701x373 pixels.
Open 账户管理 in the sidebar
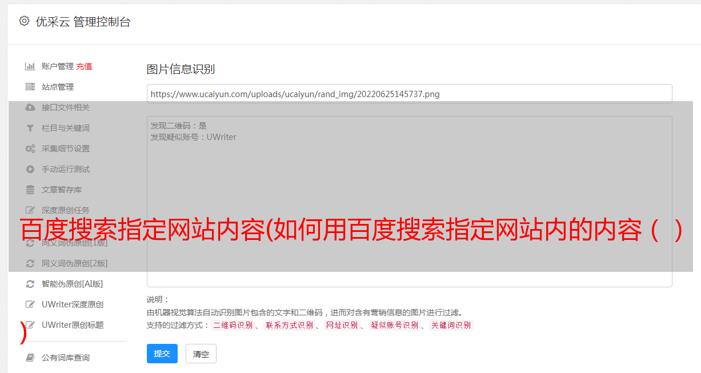pyautogui.click(x=58, y=66)
